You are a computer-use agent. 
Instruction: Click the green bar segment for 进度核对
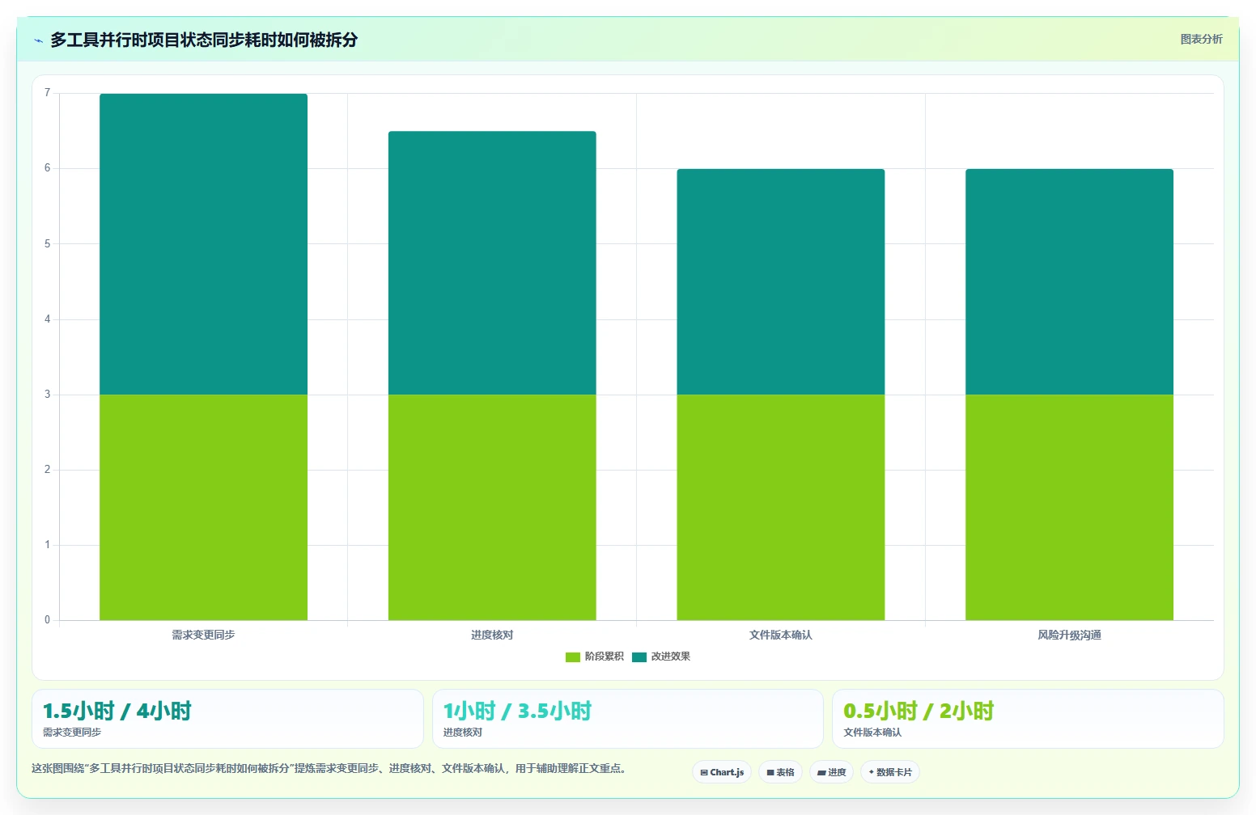[492, 508]
